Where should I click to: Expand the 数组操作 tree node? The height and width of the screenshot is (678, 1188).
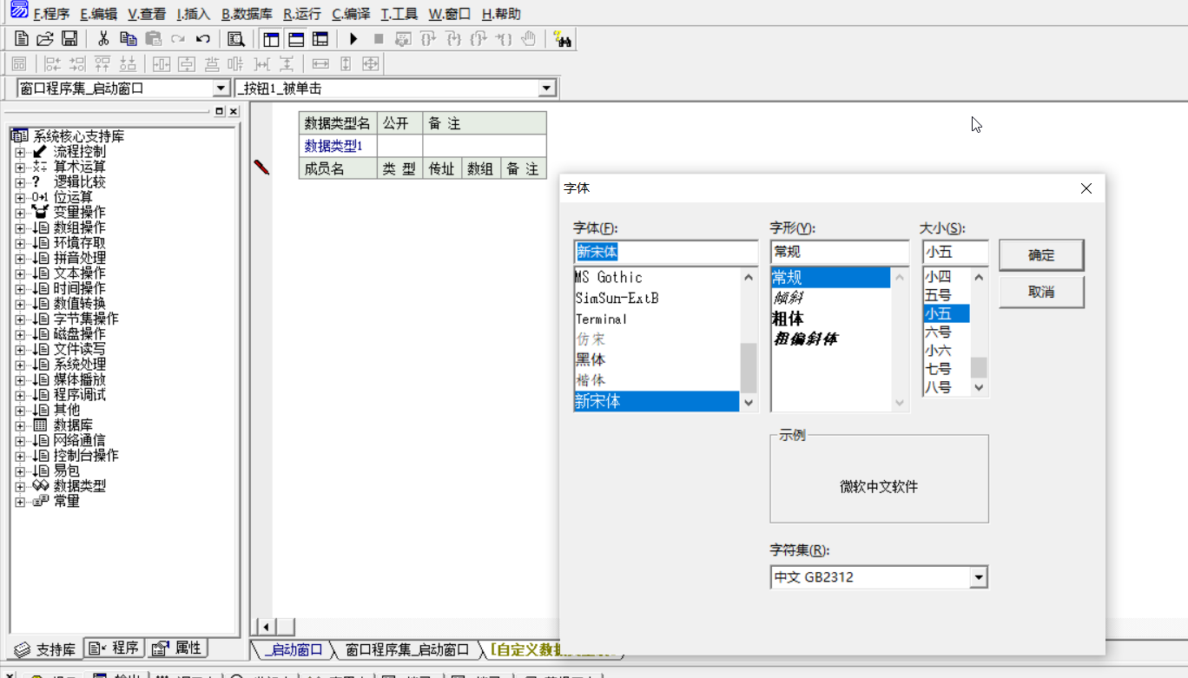[x=20, y=227]
